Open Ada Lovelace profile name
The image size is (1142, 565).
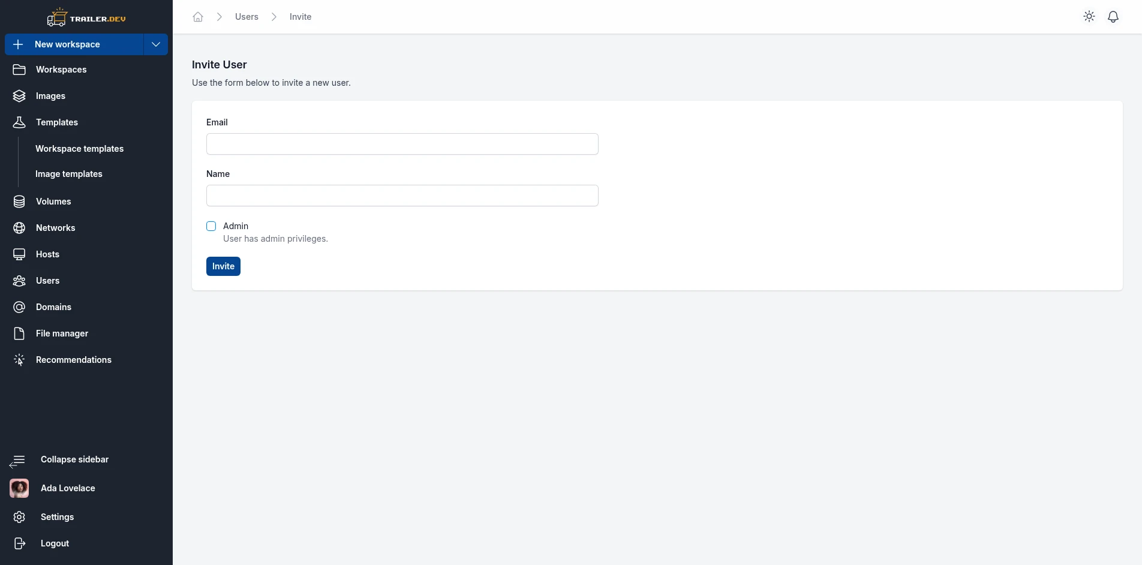tap(68, 488)
